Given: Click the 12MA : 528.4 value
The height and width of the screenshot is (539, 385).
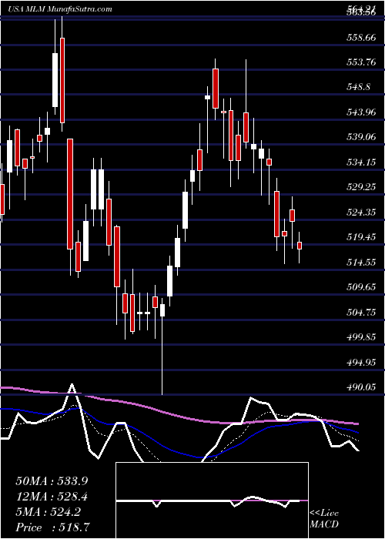Looking at the screenshot, I should [51, 497].
